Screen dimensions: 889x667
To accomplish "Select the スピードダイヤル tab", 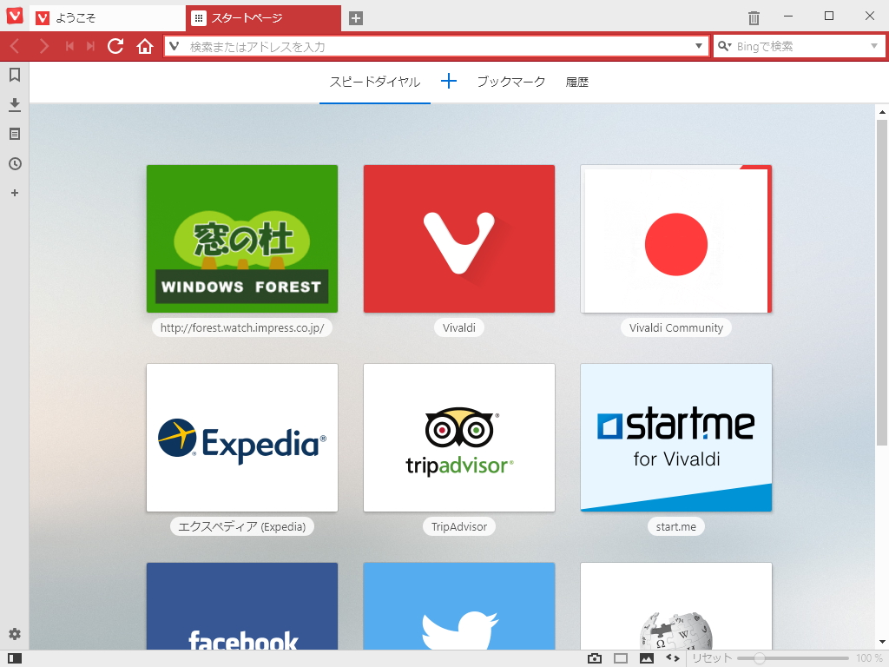I will (x=375, y=83).
